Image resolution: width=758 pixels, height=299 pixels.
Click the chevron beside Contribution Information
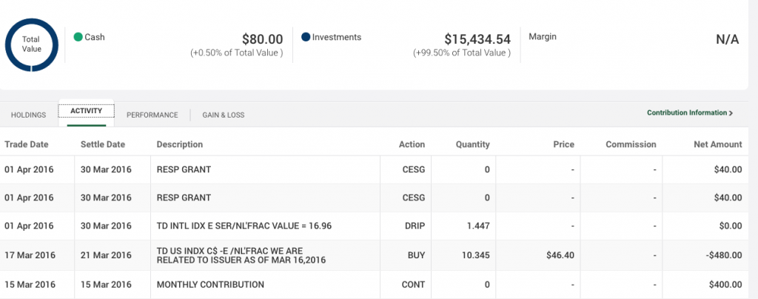(x=731, y=113)
